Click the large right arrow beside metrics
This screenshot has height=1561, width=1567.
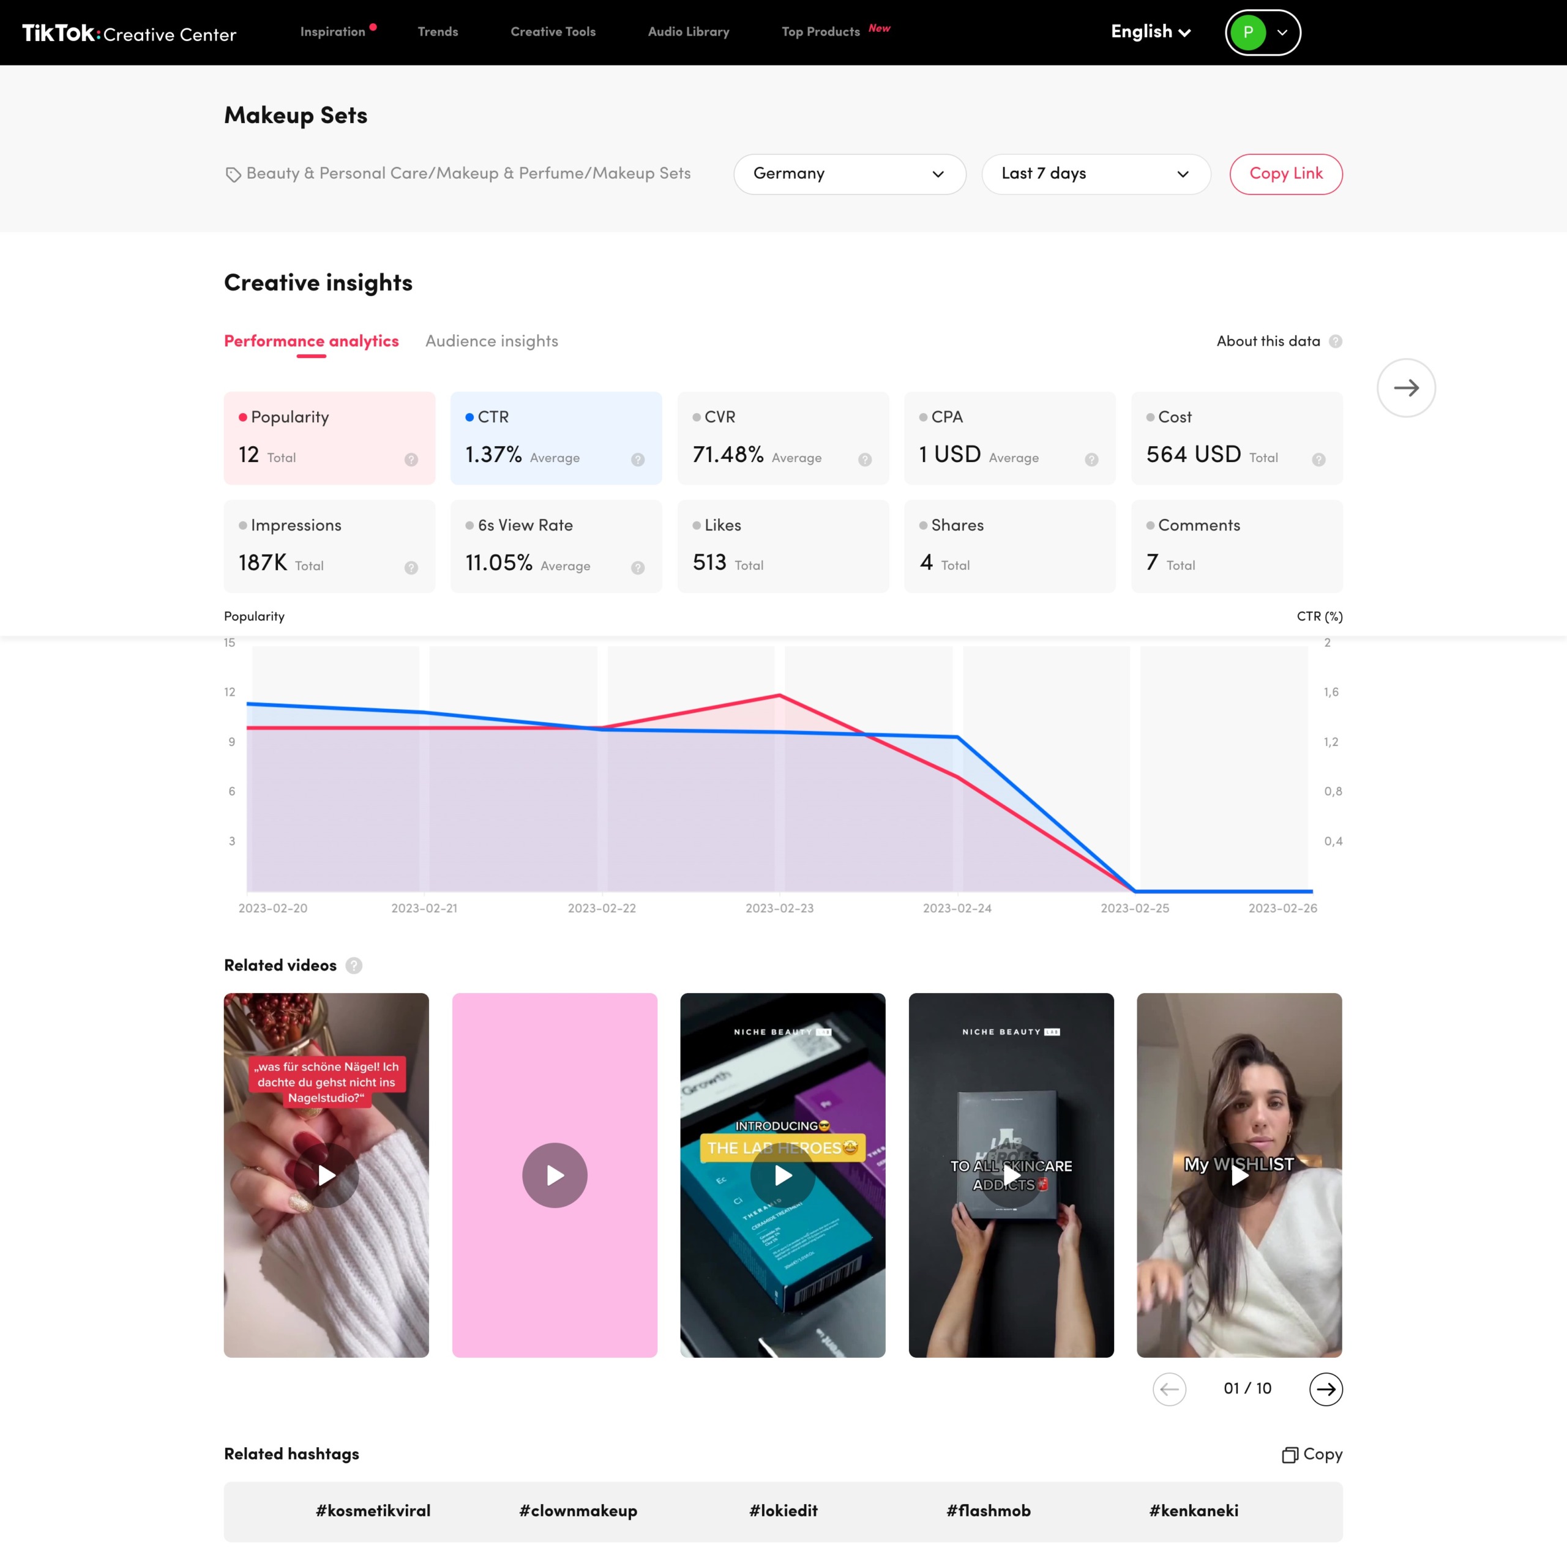point(1405,387)
